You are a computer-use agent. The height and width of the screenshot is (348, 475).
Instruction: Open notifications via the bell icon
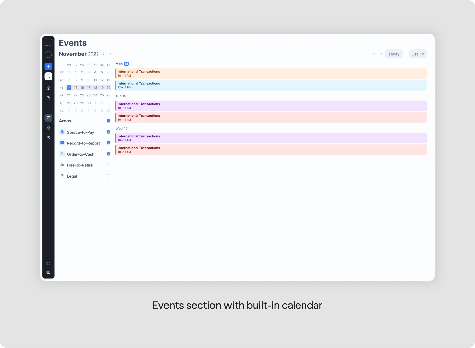point(49,128)
